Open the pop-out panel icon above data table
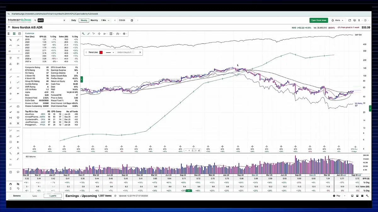The width and height of the screenshot is (378, 212). pyautogui.click(x=20, y=34)
